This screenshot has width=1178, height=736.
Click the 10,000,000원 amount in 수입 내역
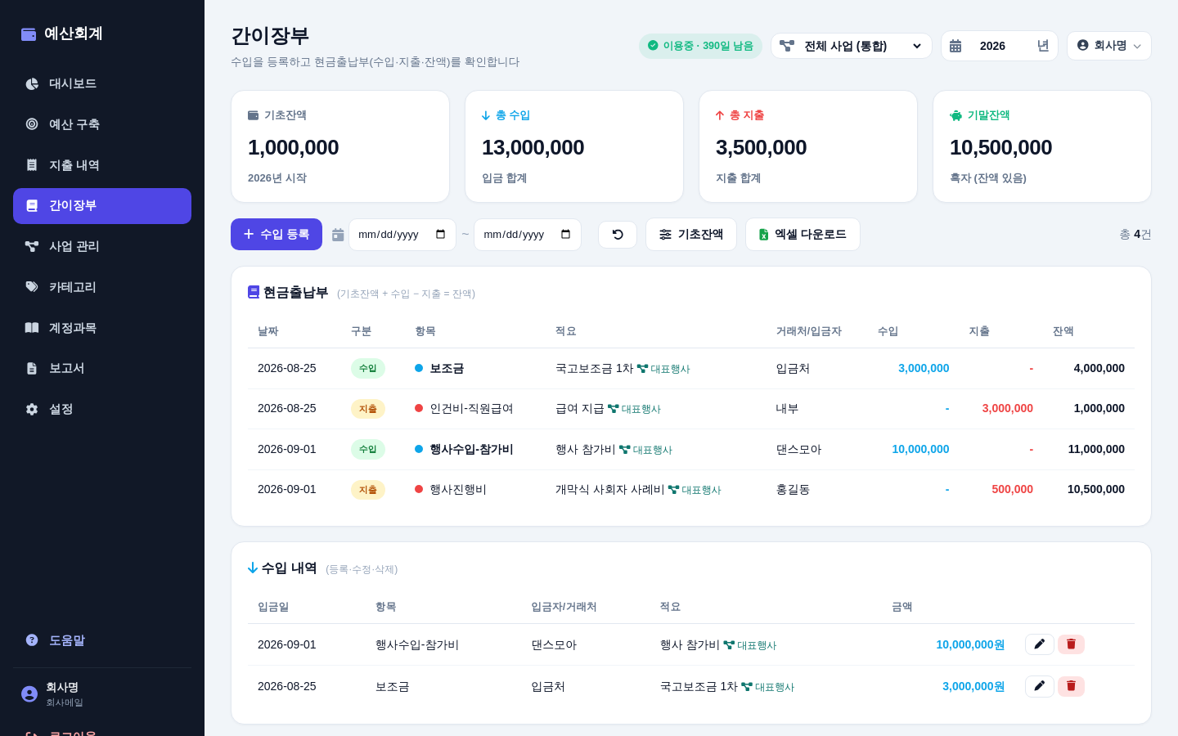coord(970,644)
